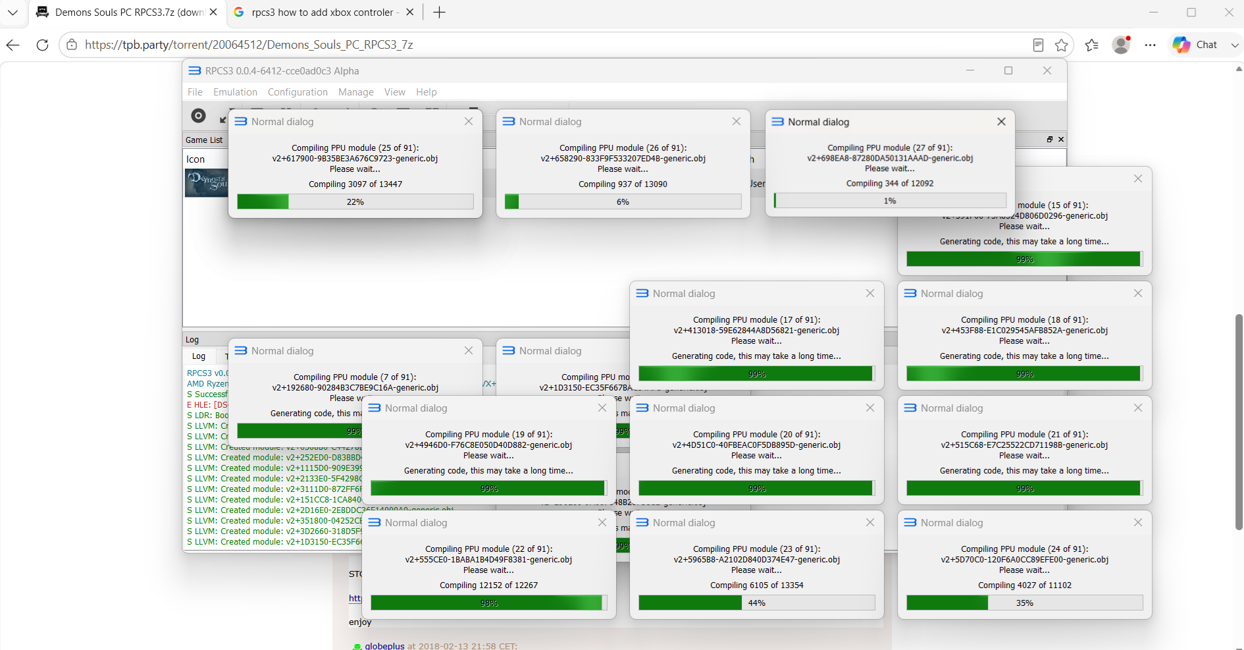Click the round disc icon in RPCS3 toolbar
This screenshot has height=650, width=1244.
pyautogui.click(x=198, y=116)
